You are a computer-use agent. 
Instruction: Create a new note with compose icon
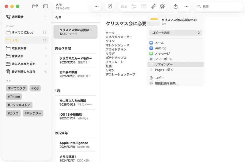click(x=110, y=6)
